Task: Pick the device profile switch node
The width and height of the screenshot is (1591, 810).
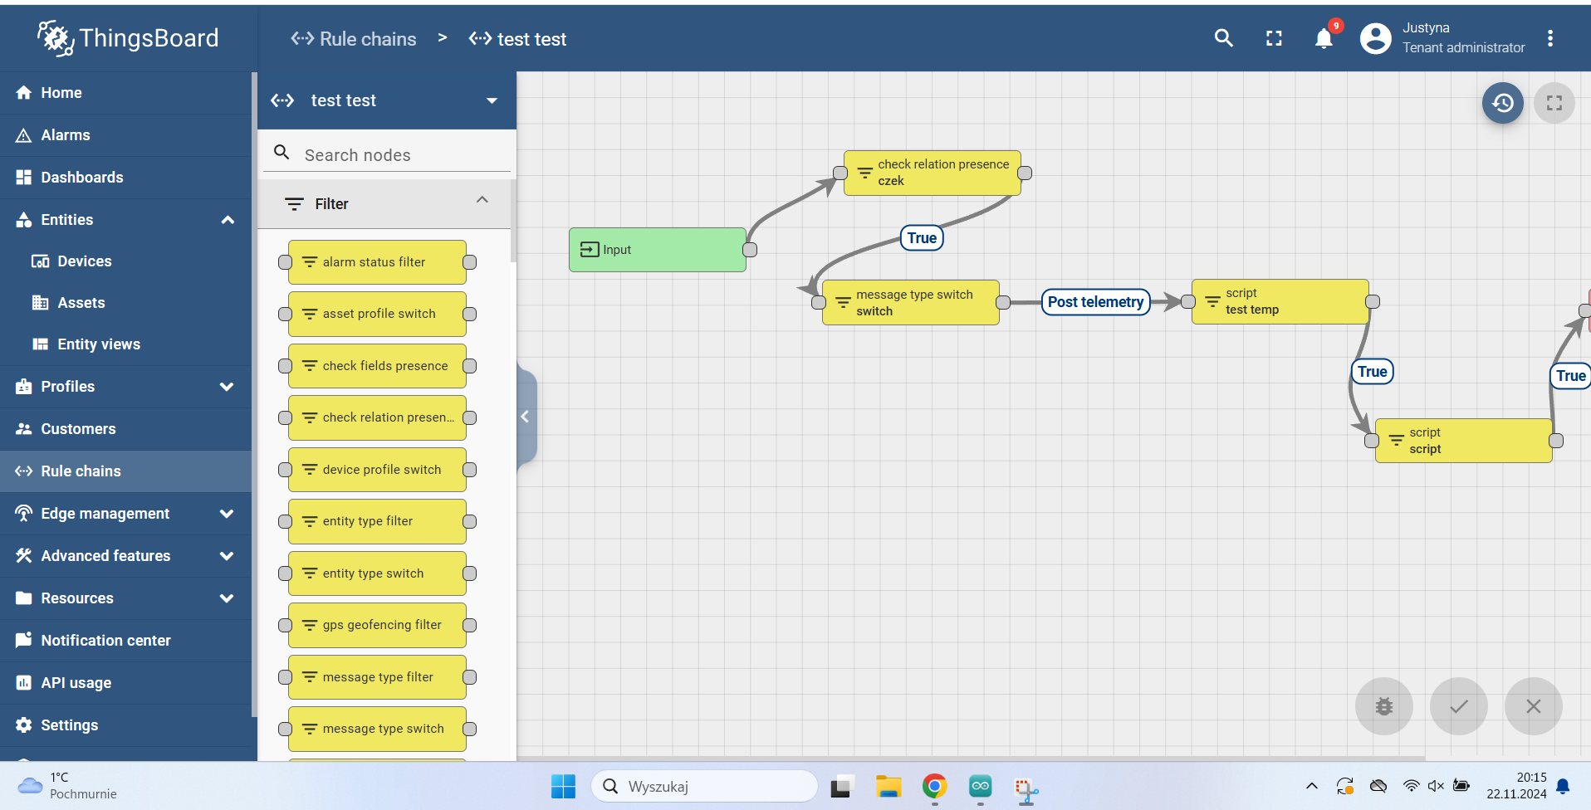Action: tap(377, 470)
